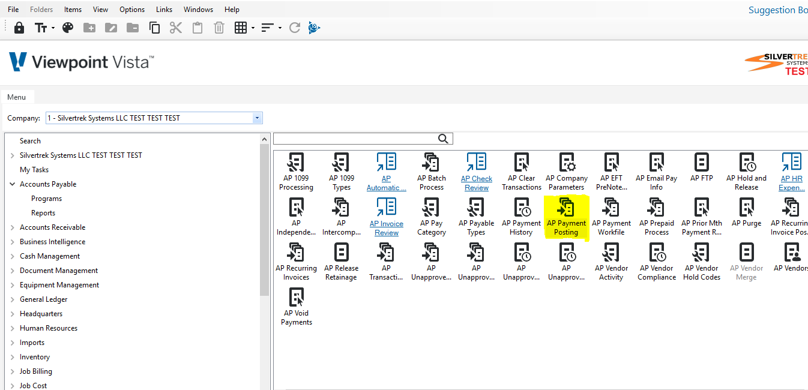Open AP Release Retainage program
This screenshot has height=390, width=808.
tap(341, 262)
